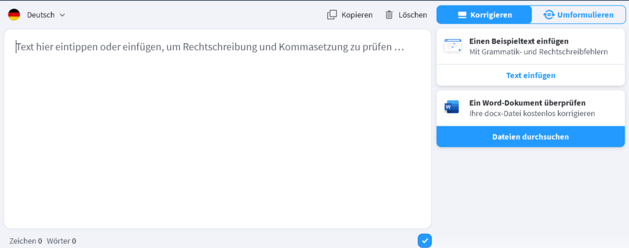
Task: Click the trash can icon
Action: [x=389, y=15]
